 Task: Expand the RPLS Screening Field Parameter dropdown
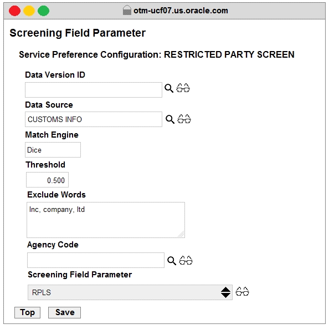tap(130, 292)
